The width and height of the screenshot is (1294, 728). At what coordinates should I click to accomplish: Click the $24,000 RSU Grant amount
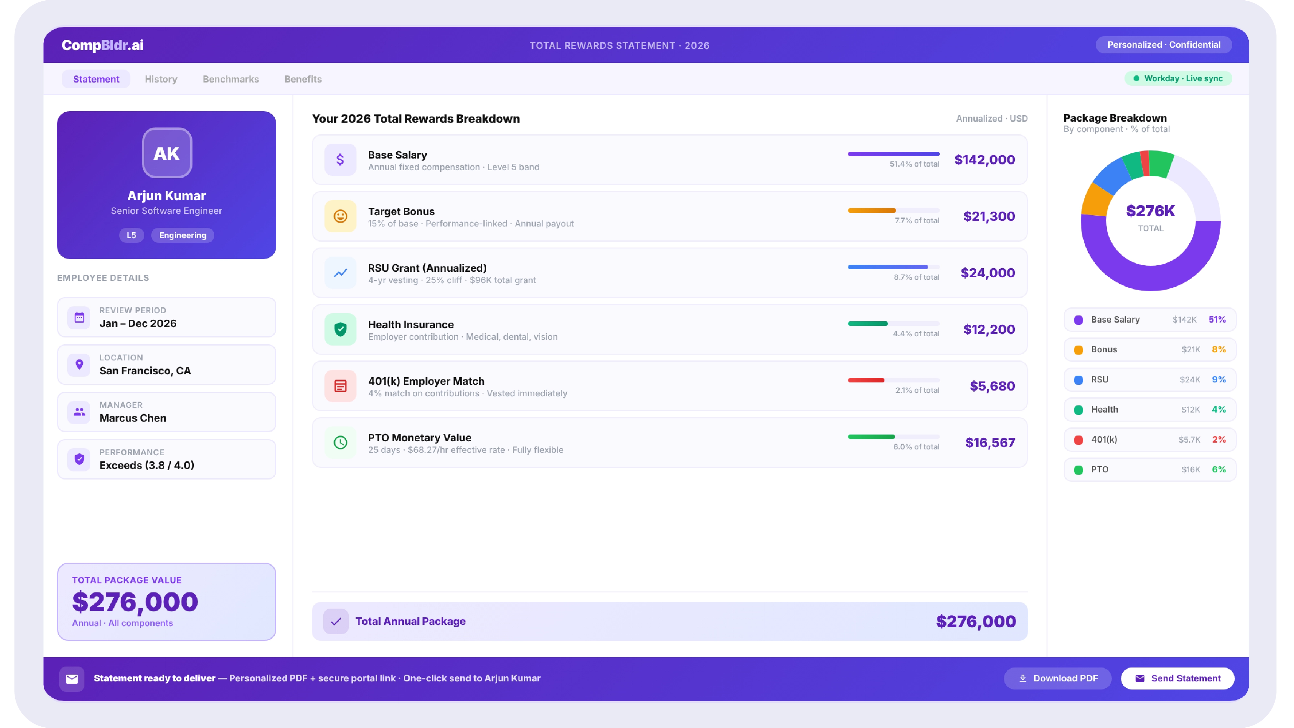click(x=988, y=273)
